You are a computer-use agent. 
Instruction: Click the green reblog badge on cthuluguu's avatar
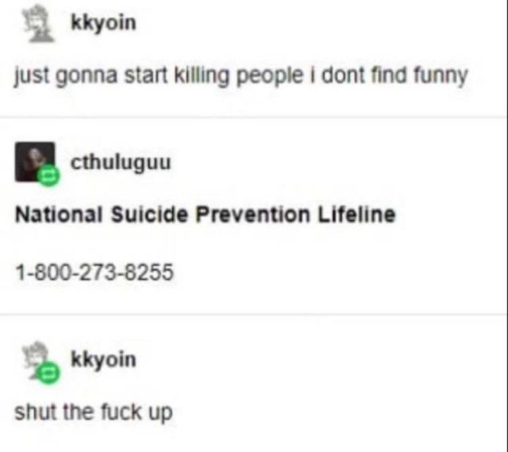48,175
